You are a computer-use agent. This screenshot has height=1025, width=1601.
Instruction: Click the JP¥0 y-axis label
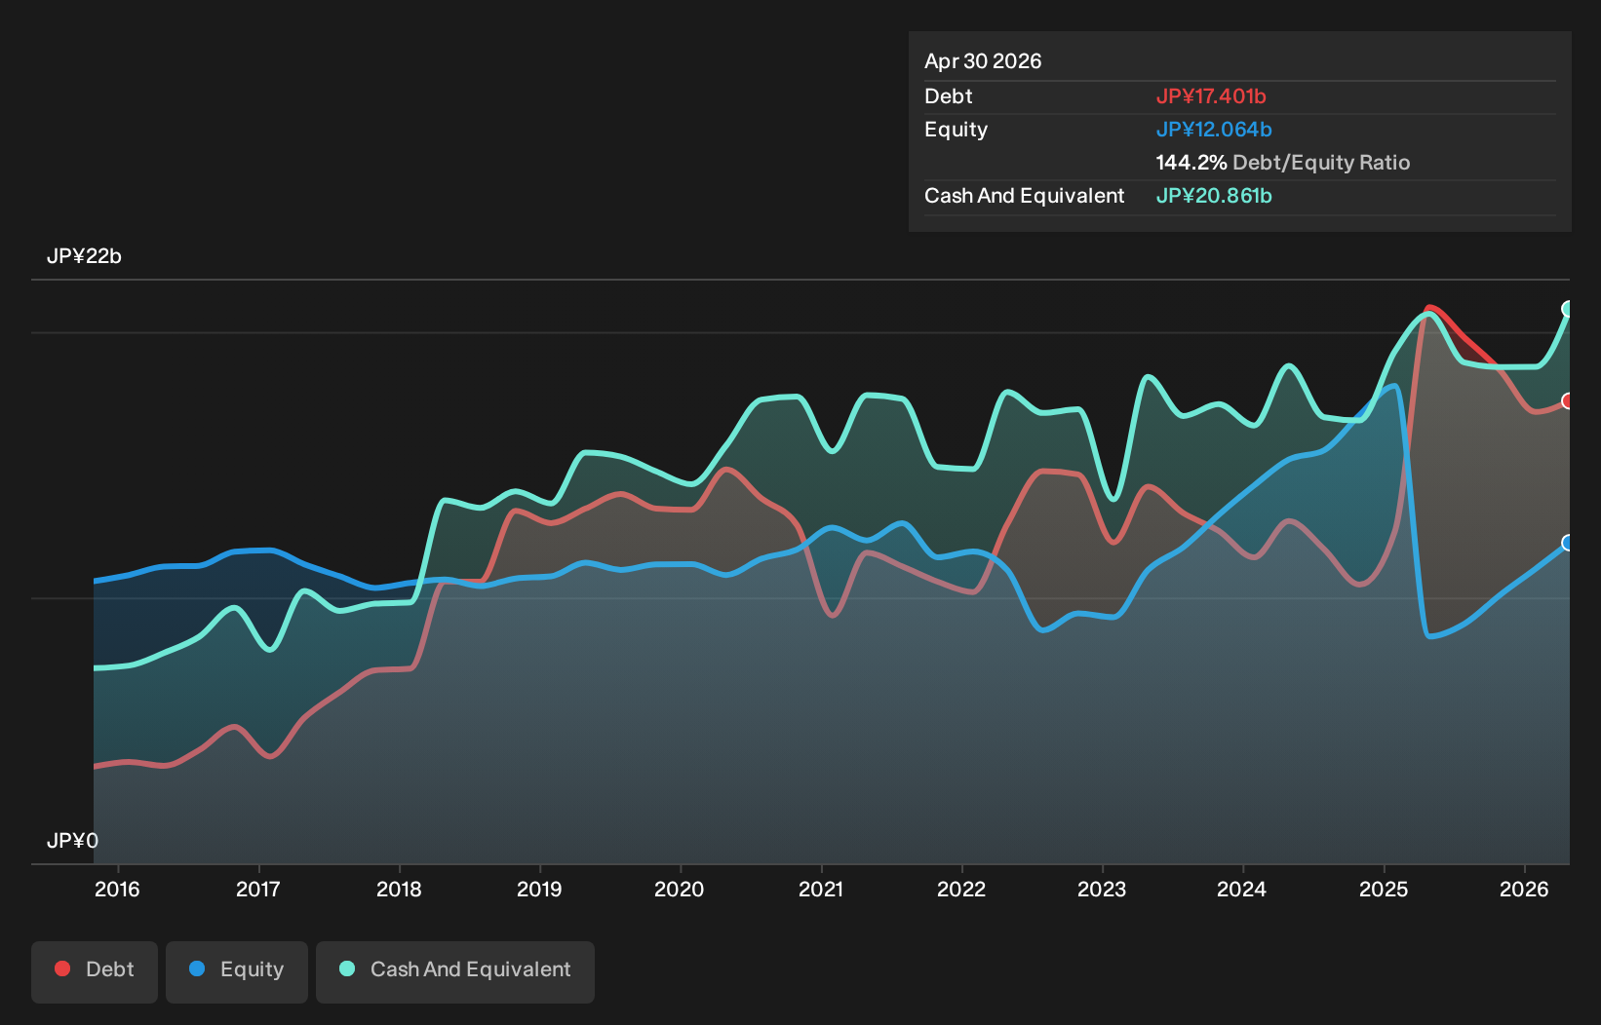(72, 841)
